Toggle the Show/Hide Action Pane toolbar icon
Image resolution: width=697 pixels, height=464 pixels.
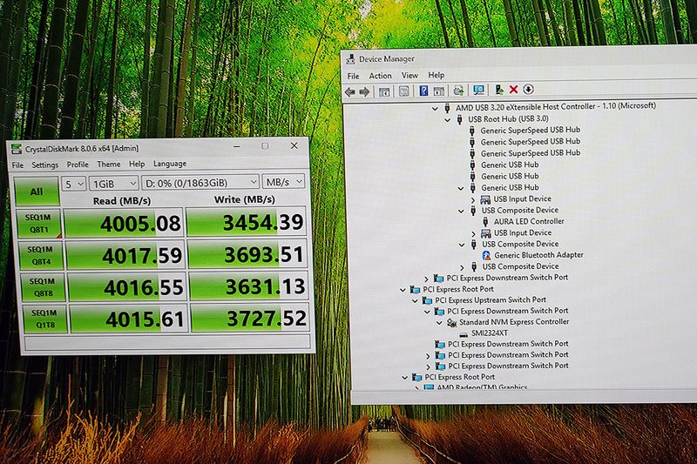tap(439, 91)
